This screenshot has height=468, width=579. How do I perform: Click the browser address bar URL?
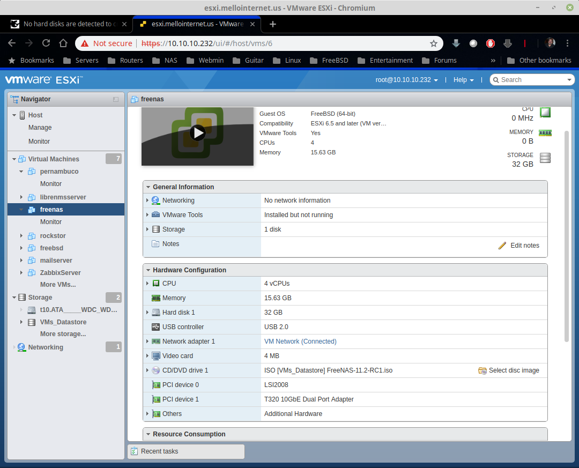click(x=207, y=43)
